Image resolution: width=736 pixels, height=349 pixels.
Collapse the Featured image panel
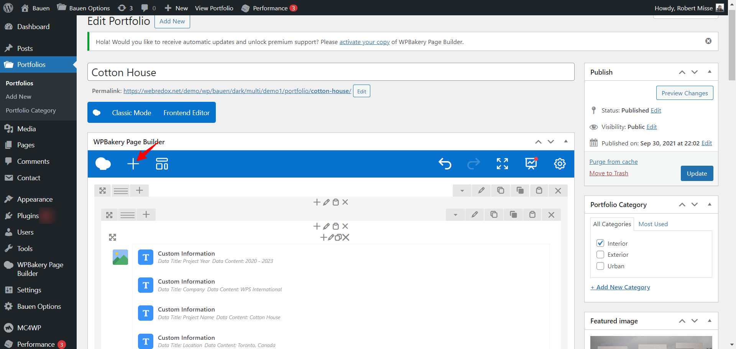point(710,321)
